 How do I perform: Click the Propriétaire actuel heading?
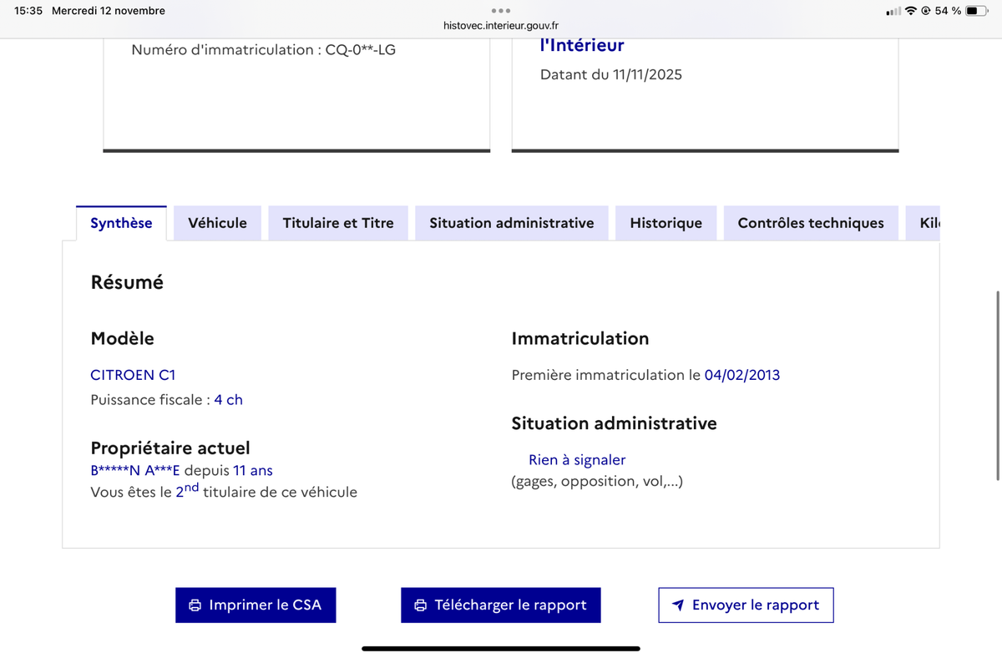pyautogui.click(x=170, y=448)
